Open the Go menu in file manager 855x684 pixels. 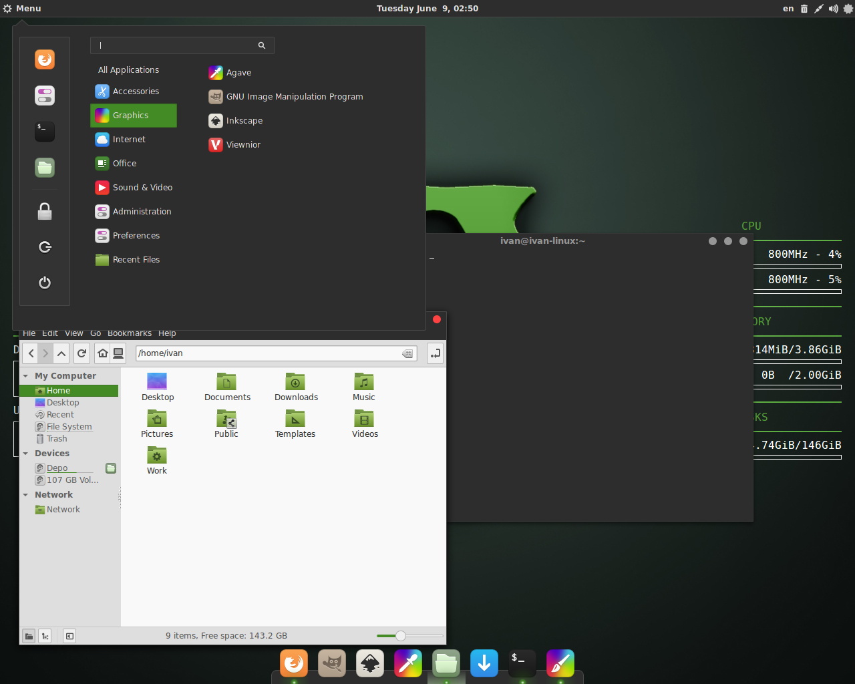[x=96, y=333]
